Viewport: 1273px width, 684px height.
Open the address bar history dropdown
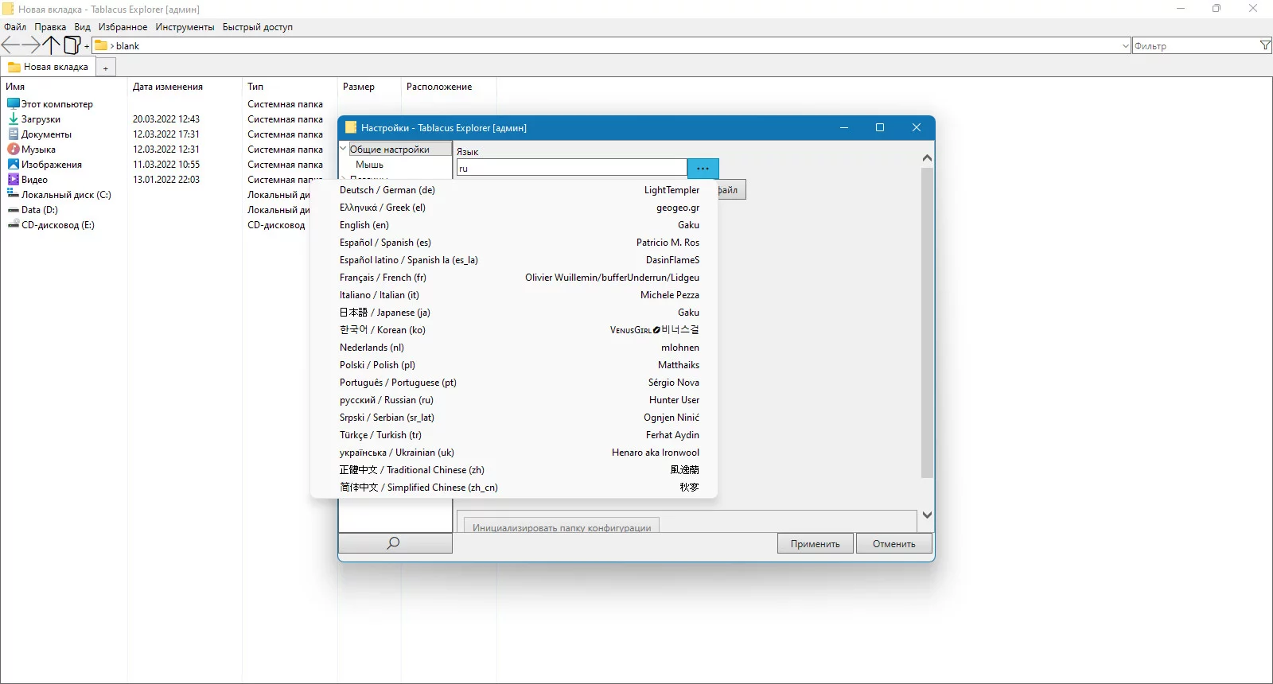[x=1125, y=46]
